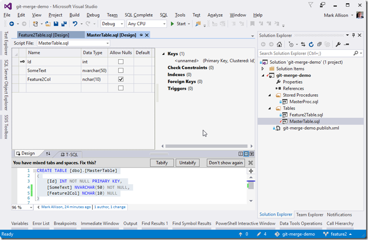This screenshot has width=368, height=240.
Task: Click the Preview Selected Items icon
Action: [346, 45]
